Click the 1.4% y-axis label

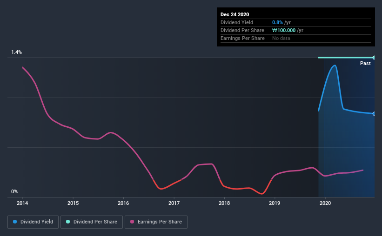tap(17, 52)
